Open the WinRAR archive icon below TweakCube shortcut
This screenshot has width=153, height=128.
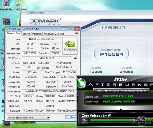click(6, 22)
